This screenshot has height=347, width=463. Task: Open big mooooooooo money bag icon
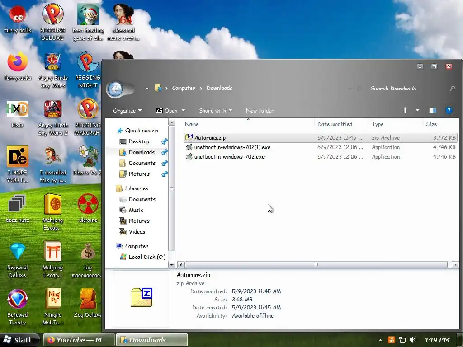(x=88, y=260)
